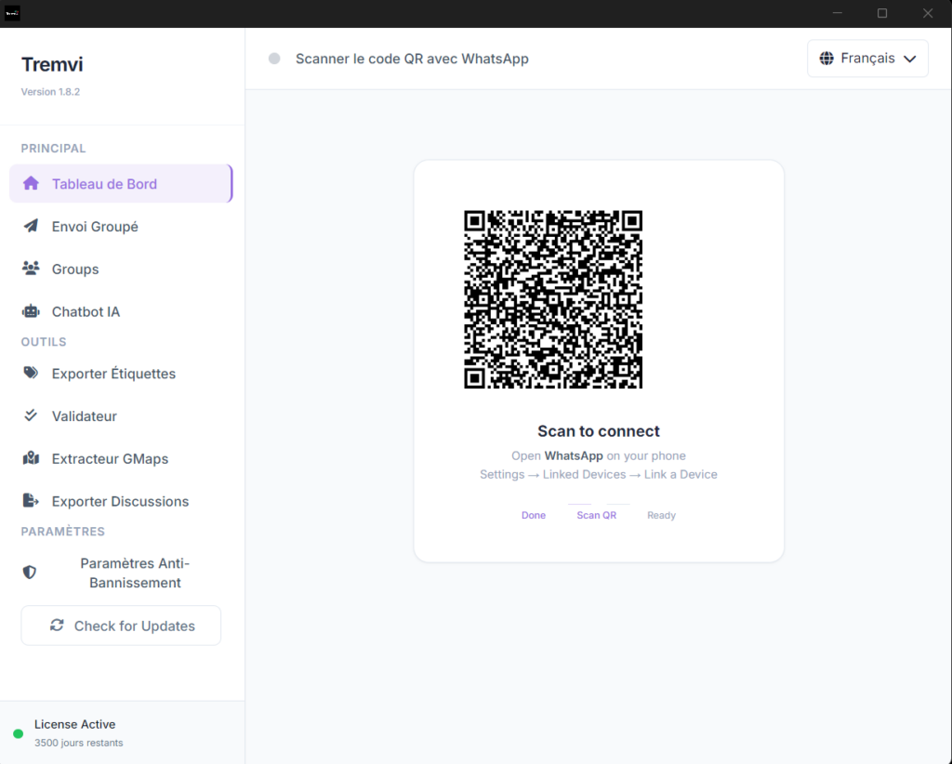Click the paper plane Envoi Groupé icon
Image resolution: width=952 pixels, height=764 pixels.
(x=31, y=226)
